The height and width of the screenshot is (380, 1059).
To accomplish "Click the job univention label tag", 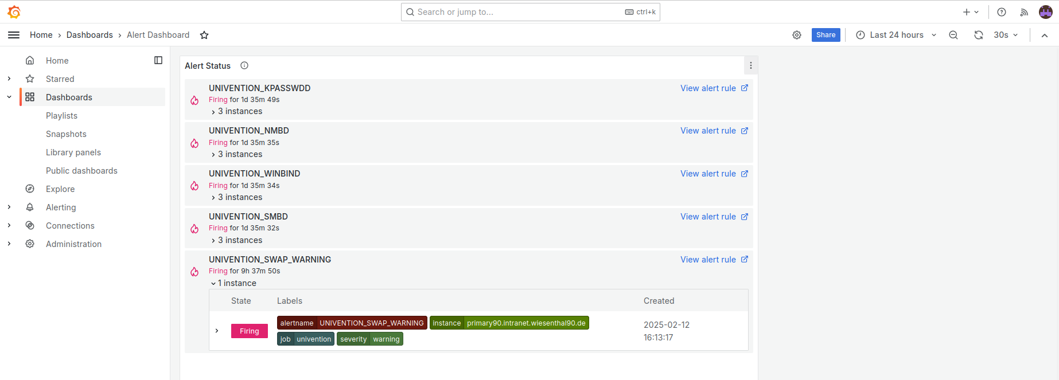I will [306, 339].
